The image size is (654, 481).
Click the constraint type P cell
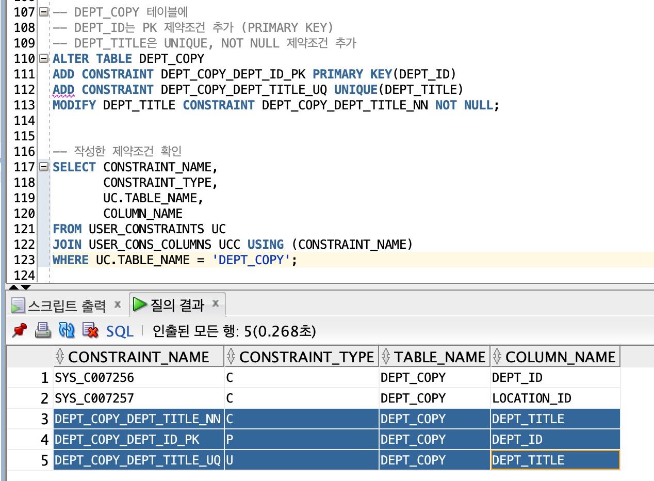pos(302,440)
